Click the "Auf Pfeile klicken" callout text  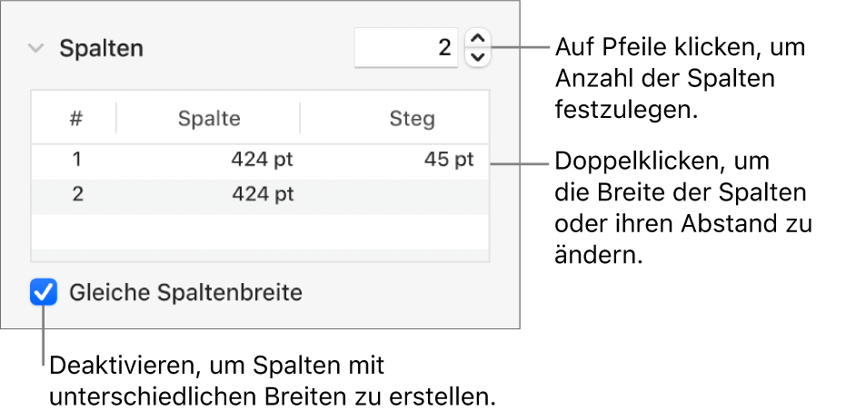[x=680, y=79]
